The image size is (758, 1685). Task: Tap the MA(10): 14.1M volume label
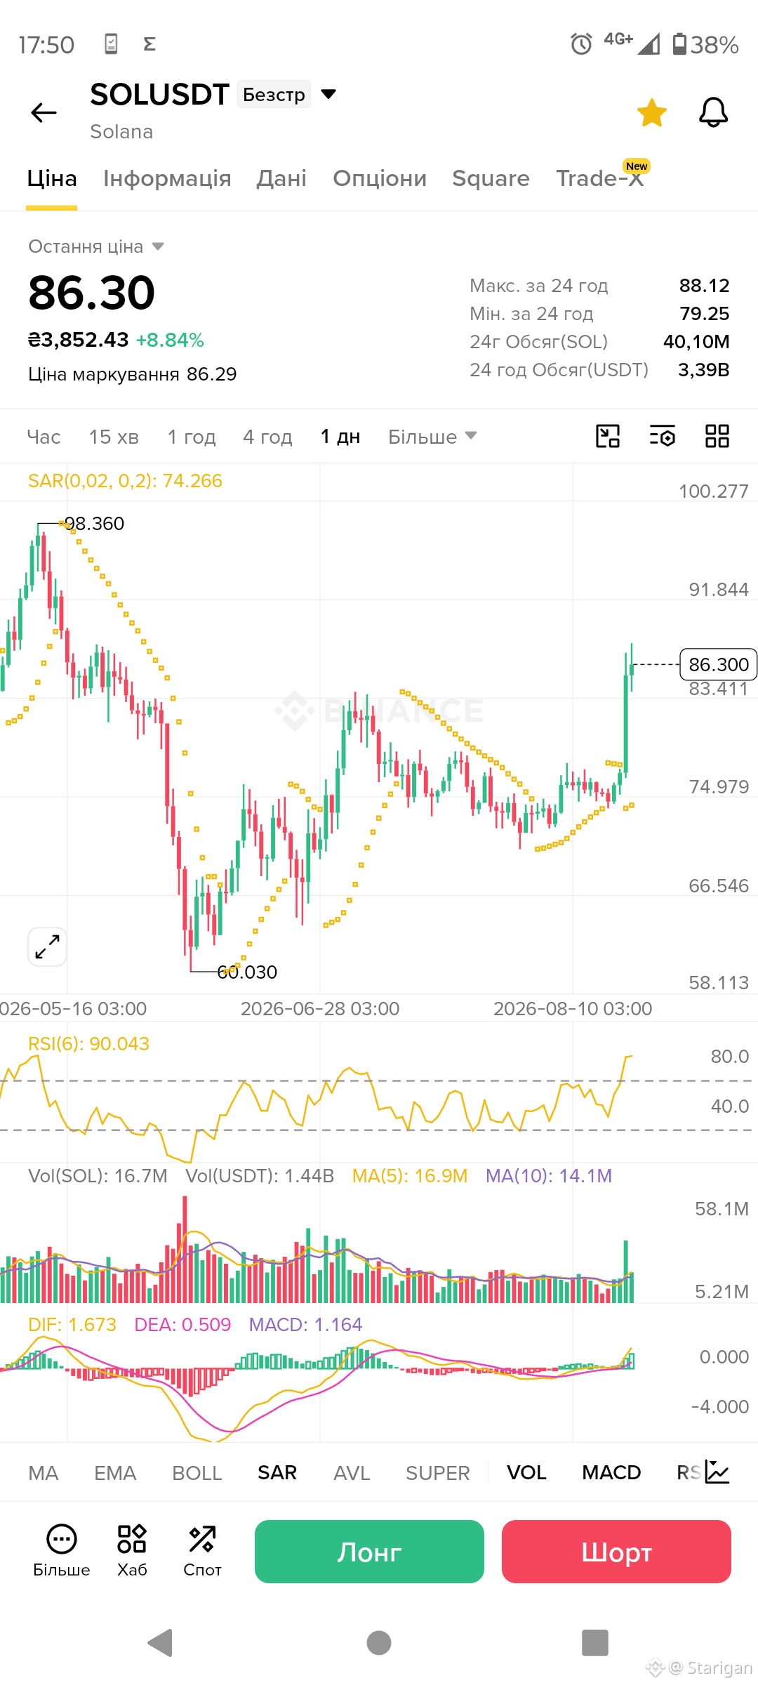(549, 1176)
